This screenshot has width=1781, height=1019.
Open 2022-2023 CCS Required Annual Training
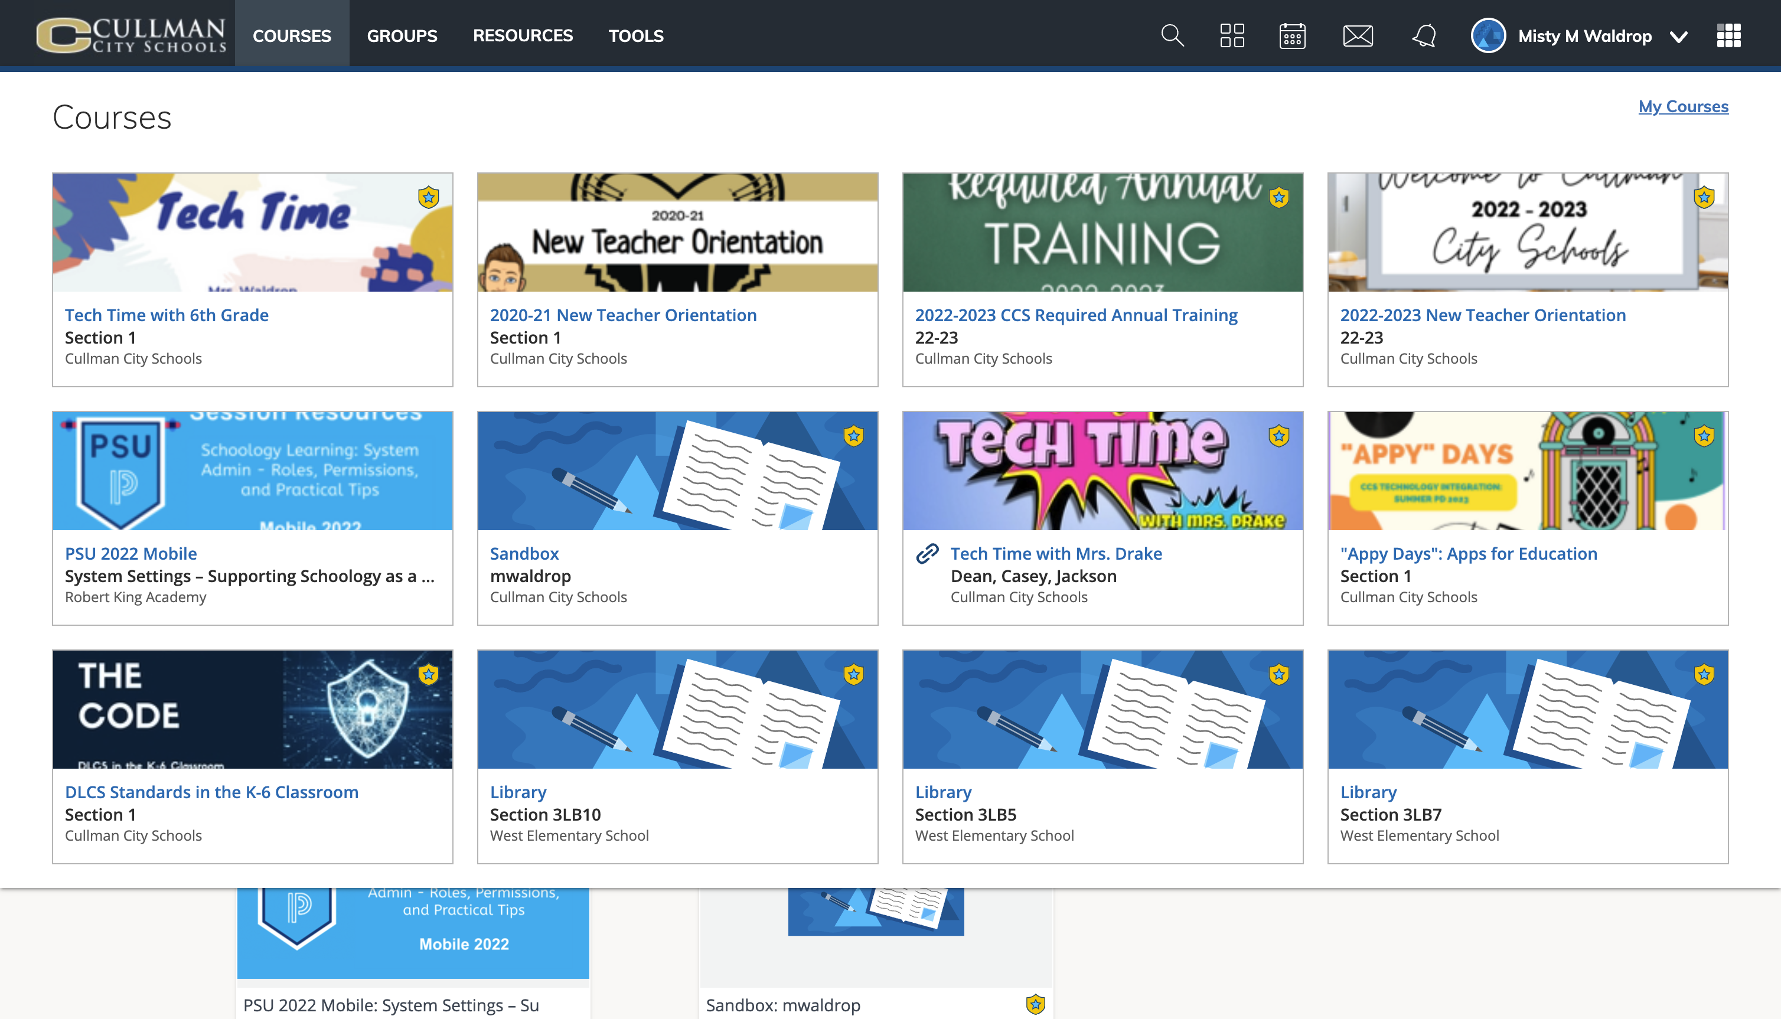click(1077, 315)
